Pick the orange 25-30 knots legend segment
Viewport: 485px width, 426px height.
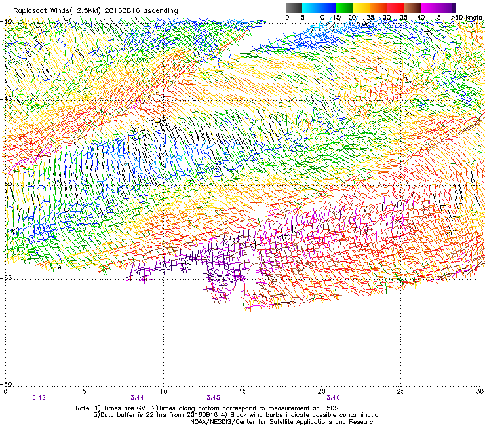[379, 8]
